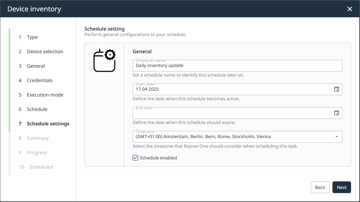360x202 pixels.
Task: Click the empty End date field
Action: tap(231, 113)
